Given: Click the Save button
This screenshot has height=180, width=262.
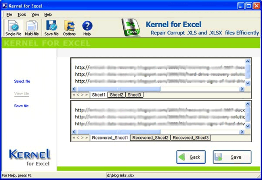Looking at the screenshot, I should [x=232, y=157].
